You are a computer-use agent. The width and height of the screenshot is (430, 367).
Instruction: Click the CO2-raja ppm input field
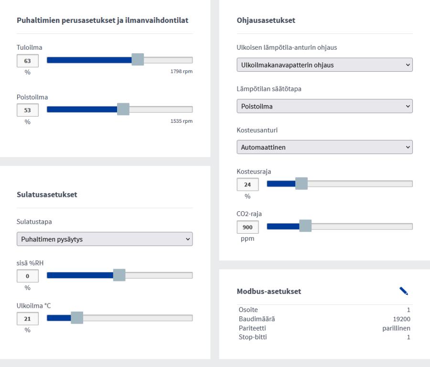click(248, 227)
